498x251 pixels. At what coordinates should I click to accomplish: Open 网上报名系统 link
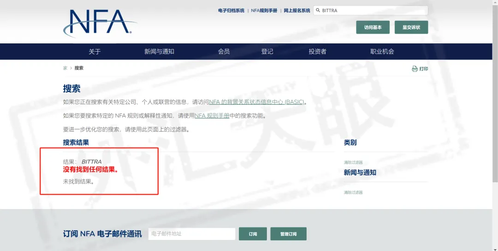(x=297, y=11)
